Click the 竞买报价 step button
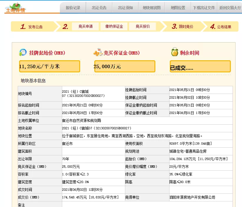Image resolution: width=242 pixels, height=207 pixels. pyautogui.click(x=143, y=26)
